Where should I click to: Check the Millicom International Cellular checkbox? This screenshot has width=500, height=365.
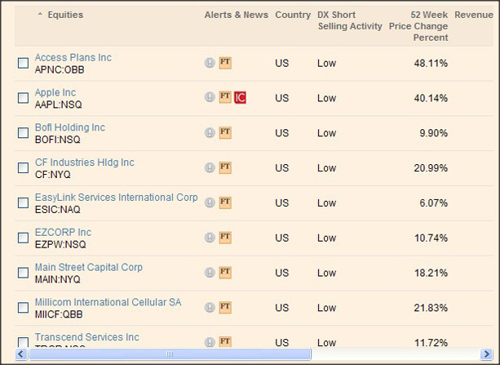coord(23,308)
